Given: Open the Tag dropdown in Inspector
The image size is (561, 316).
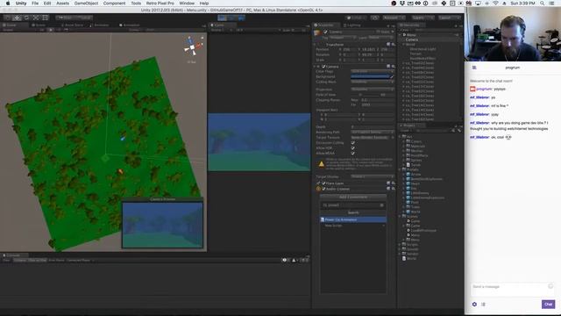Looking at the screenshot, I should [x=342, y=37].
